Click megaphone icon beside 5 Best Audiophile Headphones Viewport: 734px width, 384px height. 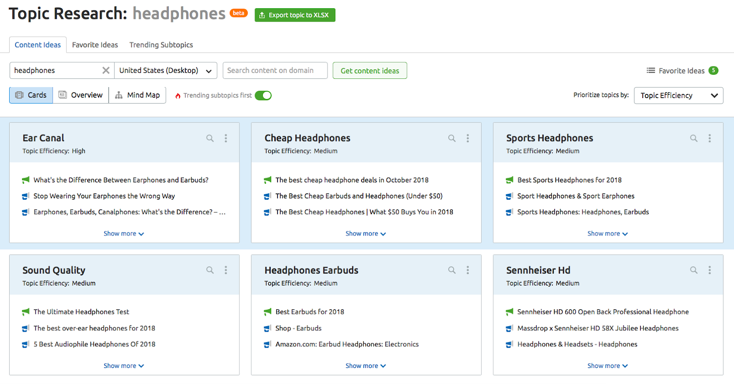click(x=26, y=345)
